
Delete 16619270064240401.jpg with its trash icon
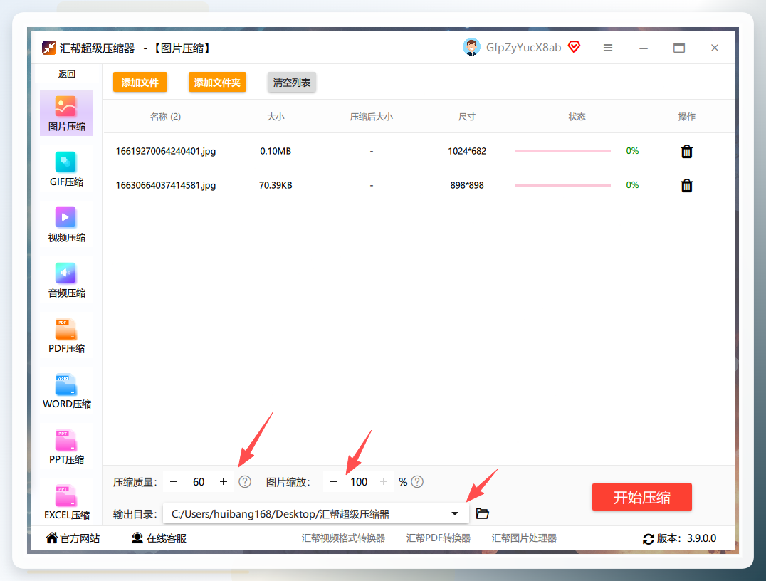686,152
